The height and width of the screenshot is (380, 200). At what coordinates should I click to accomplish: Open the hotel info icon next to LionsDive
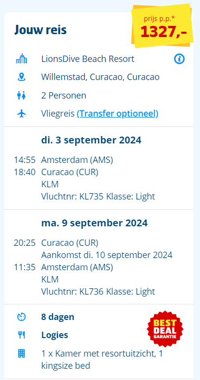(179, 59)
